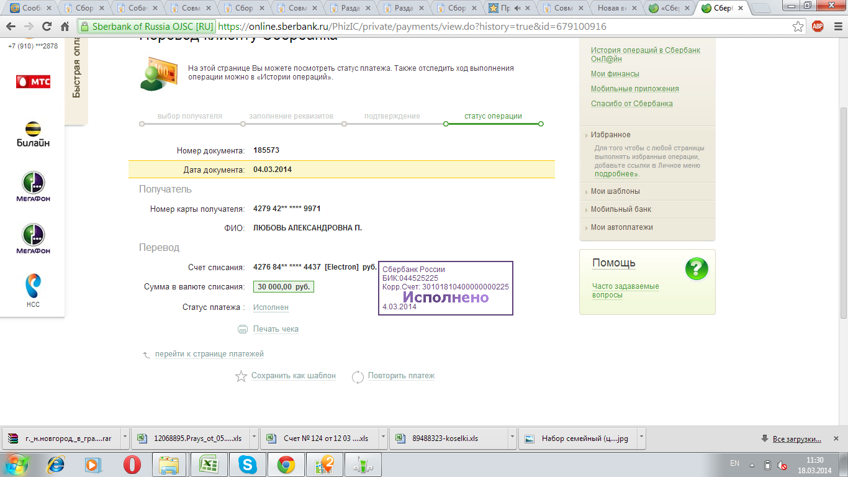This screenshot has width=848, height=477.
Task: Click the browser forward arrow
Action: click(x=29, y=27)
